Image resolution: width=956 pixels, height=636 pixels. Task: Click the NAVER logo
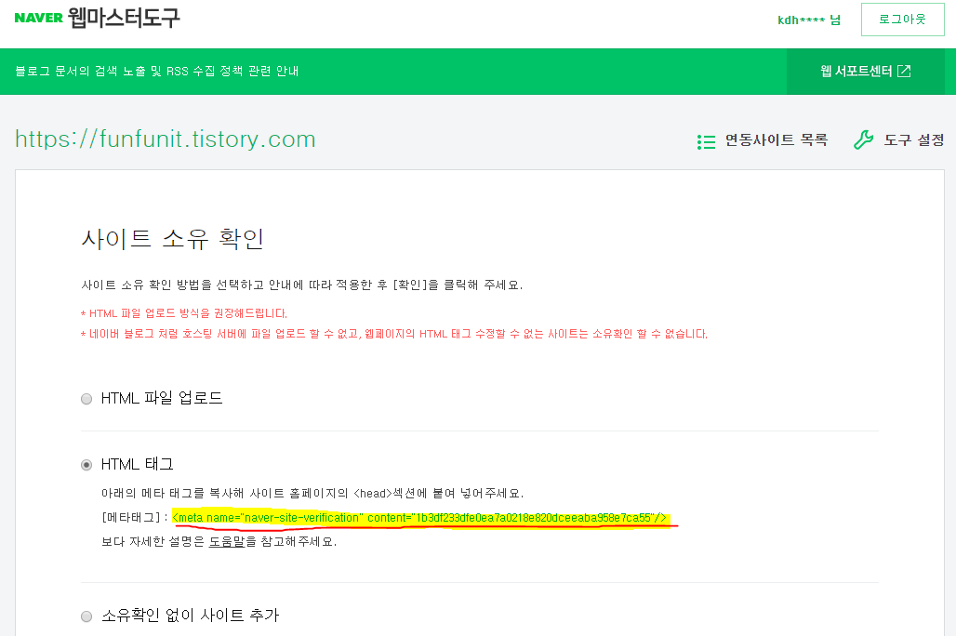point(38,18)
